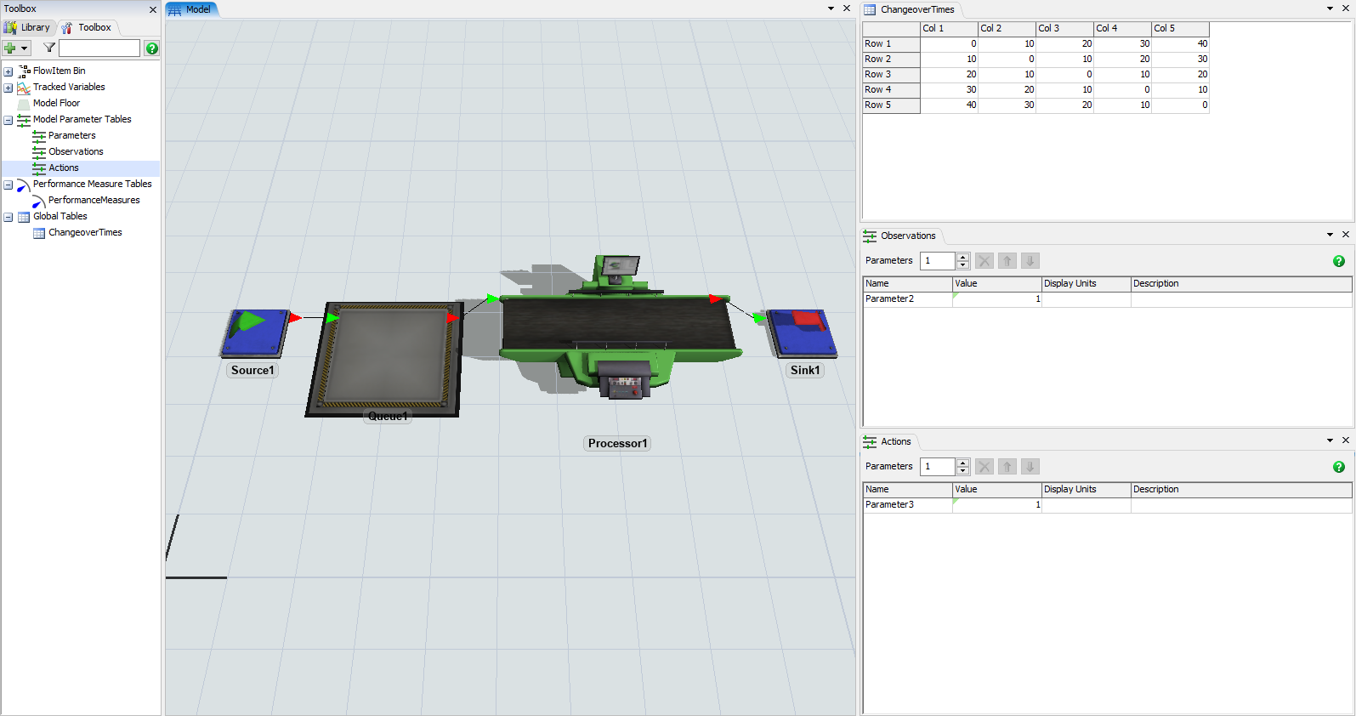Select ChangeoverTimes in the Toolbox tree
1356x716 pixels.
[x=85, y=233]
